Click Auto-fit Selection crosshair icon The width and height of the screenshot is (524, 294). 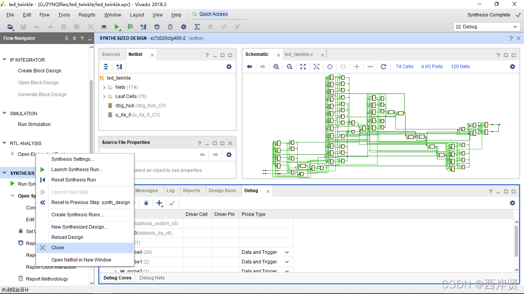pos(330,67)
